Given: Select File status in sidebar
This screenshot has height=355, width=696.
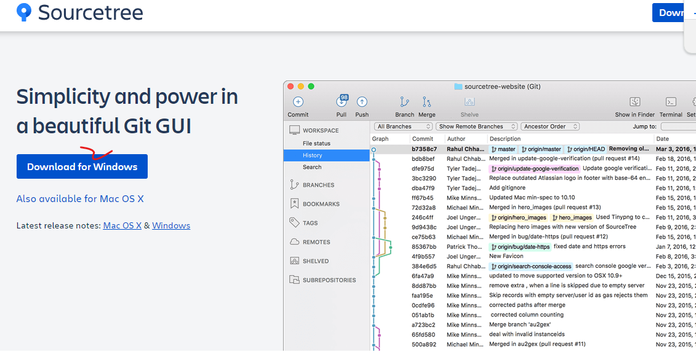Looking at the screenshot, I should pyautogui.click(x=316, y=143).
